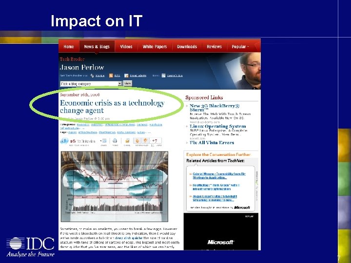Go to the Videos tab
This screenshot has height=263, width=351.
tap(126, 47)
